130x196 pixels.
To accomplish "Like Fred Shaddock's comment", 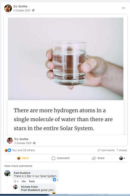I will [x=24, y=181].
